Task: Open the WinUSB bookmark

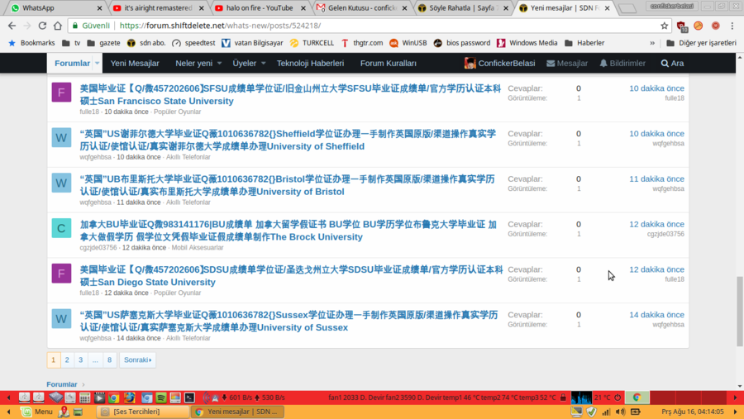Action: [x=408, y=43]
